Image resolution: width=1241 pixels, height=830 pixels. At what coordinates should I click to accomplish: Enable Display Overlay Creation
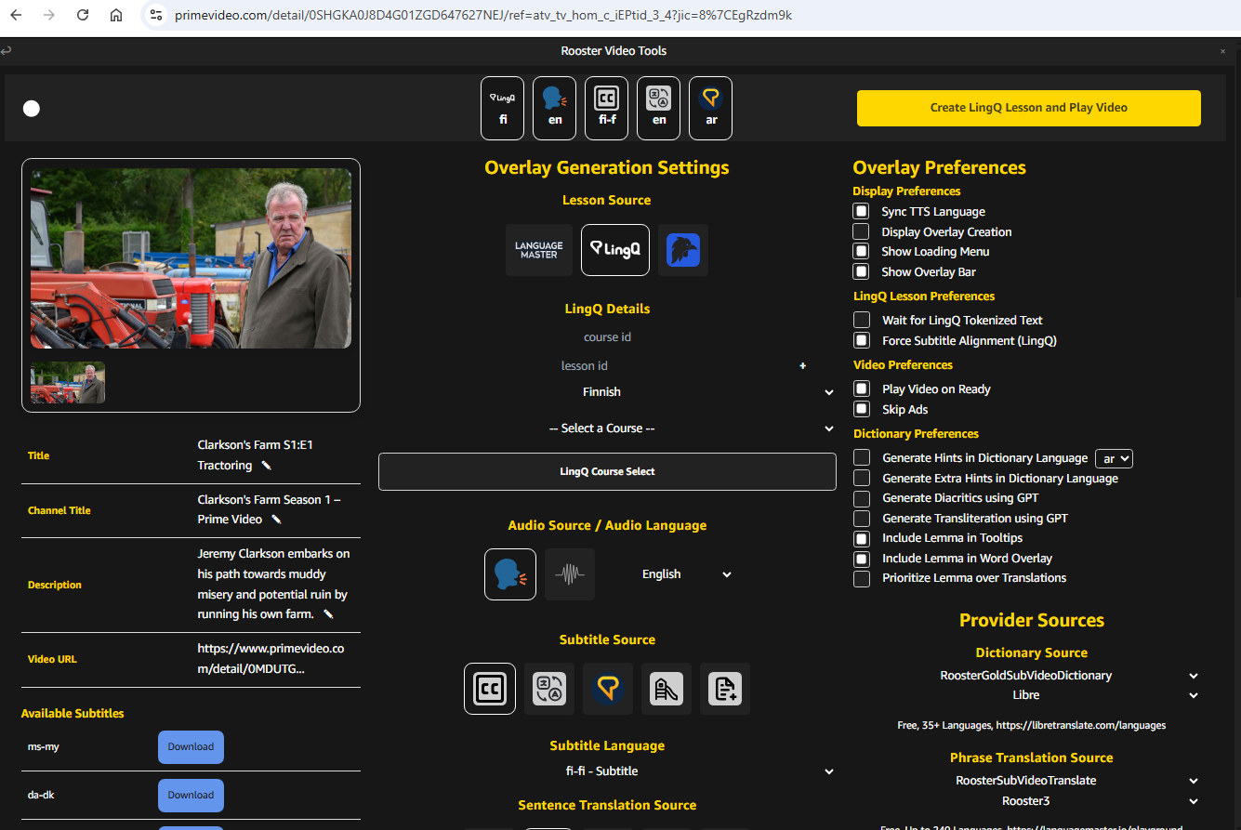coord(862,231)
